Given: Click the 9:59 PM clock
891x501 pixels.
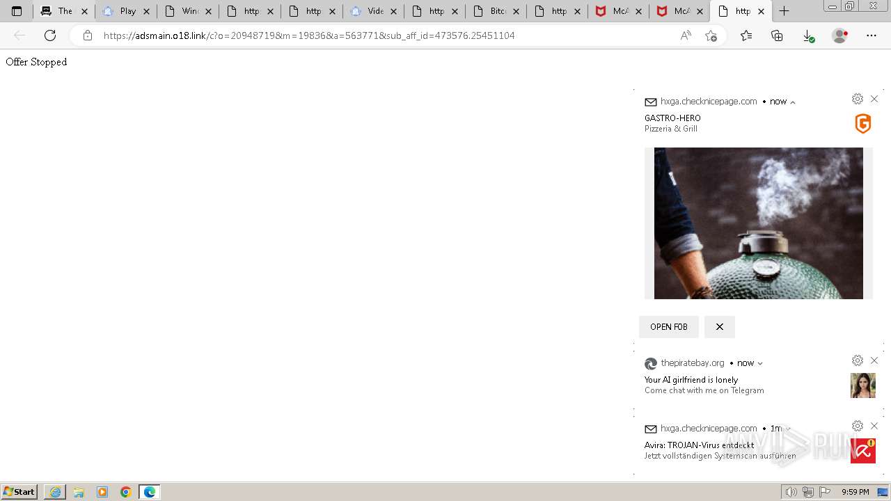Looking at the screenshot, I should point(855,492).
